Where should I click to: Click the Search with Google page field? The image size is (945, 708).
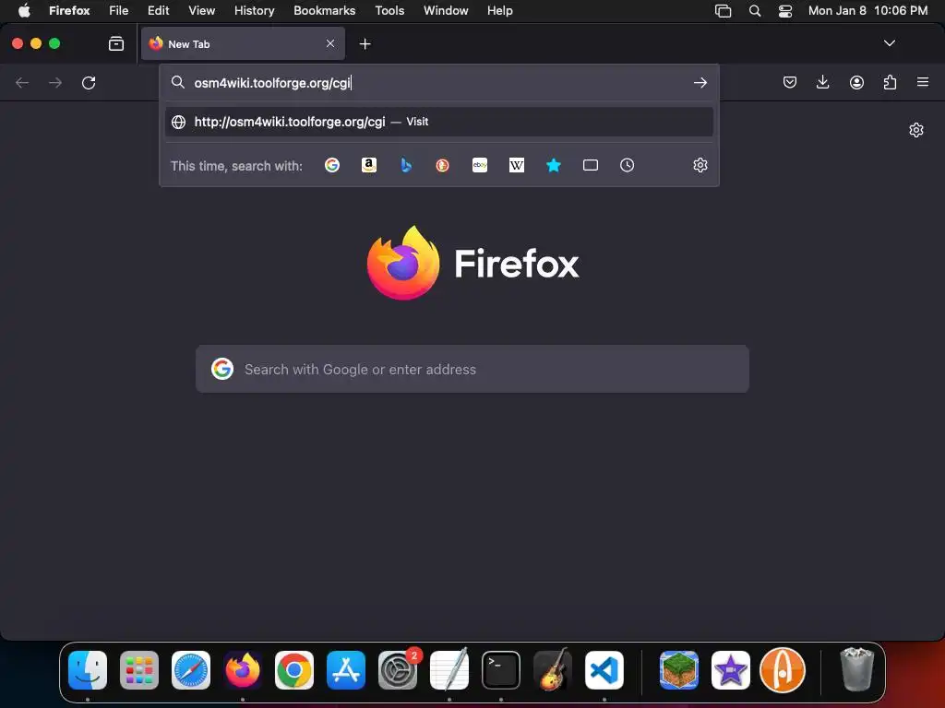click(x=472, y=369)
